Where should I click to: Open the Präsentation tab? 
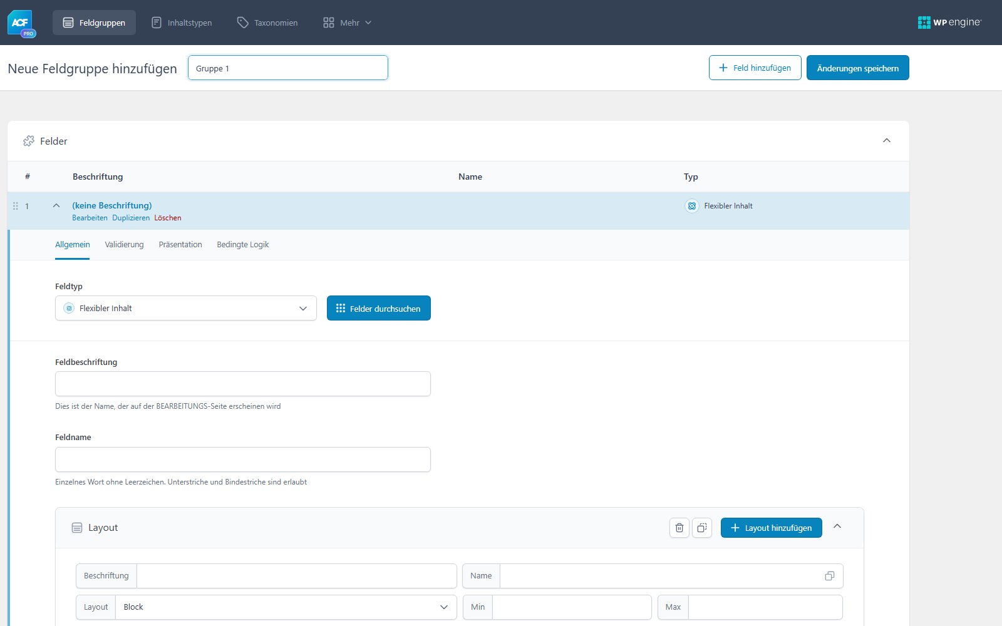[x=180, y=244]
